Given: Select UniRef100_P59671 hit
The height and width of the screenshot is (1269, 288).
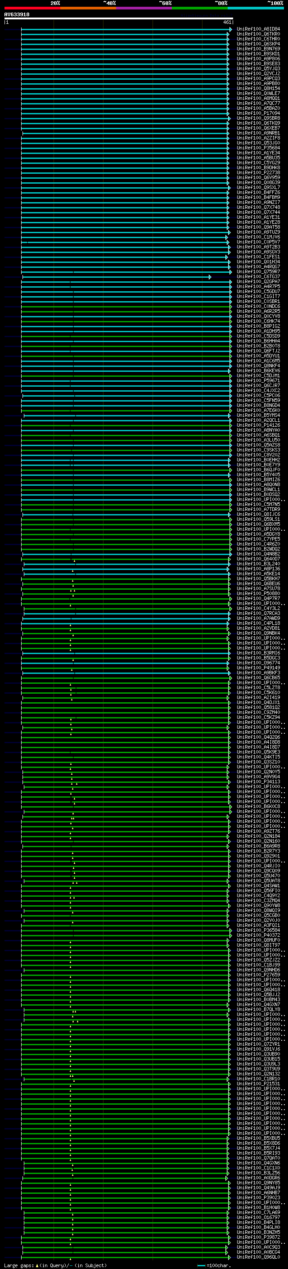Looking at the screenshot, I should pos(258,380).
